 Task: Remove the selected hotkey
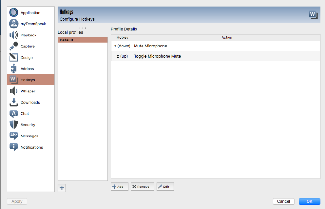point(143,187)
